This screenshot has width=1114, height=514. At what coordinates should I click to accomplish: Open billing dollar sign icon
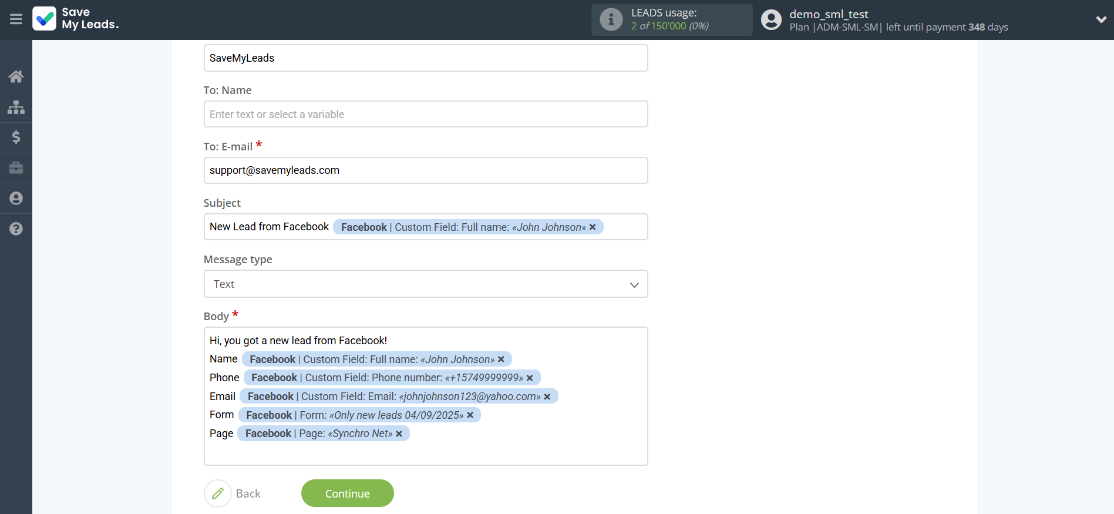click(16, 137)
